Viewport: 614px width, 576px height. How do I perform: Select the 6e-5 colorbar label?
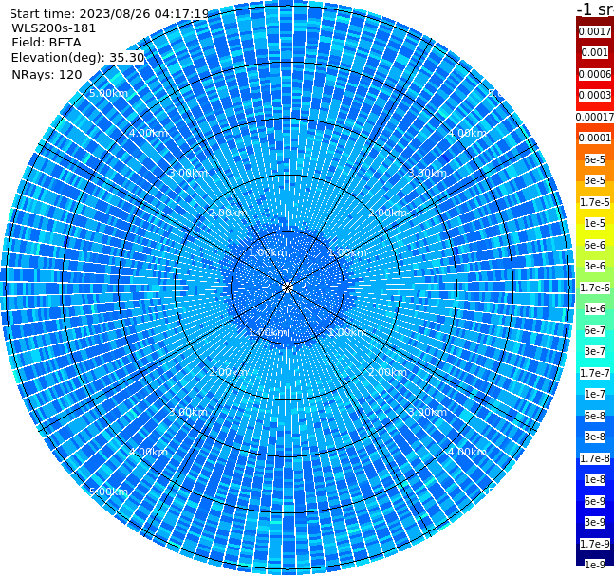595,159
